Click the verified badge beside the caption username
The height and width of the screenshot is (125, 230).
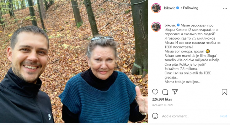pyautogui.click(x=178, y=25)
